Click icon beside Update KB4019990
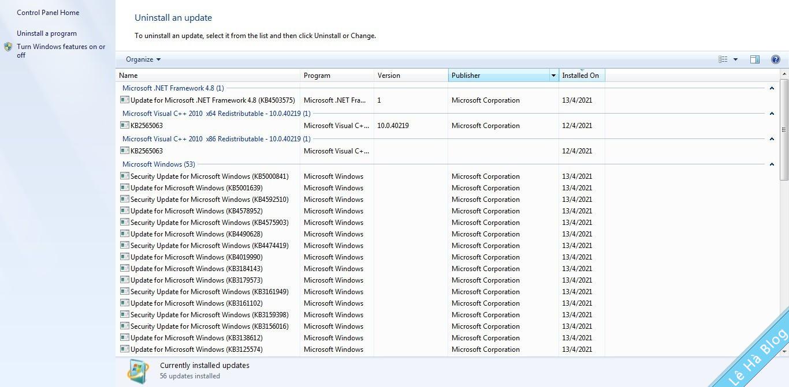Screen dimensions: 789x387 (125, 257)
